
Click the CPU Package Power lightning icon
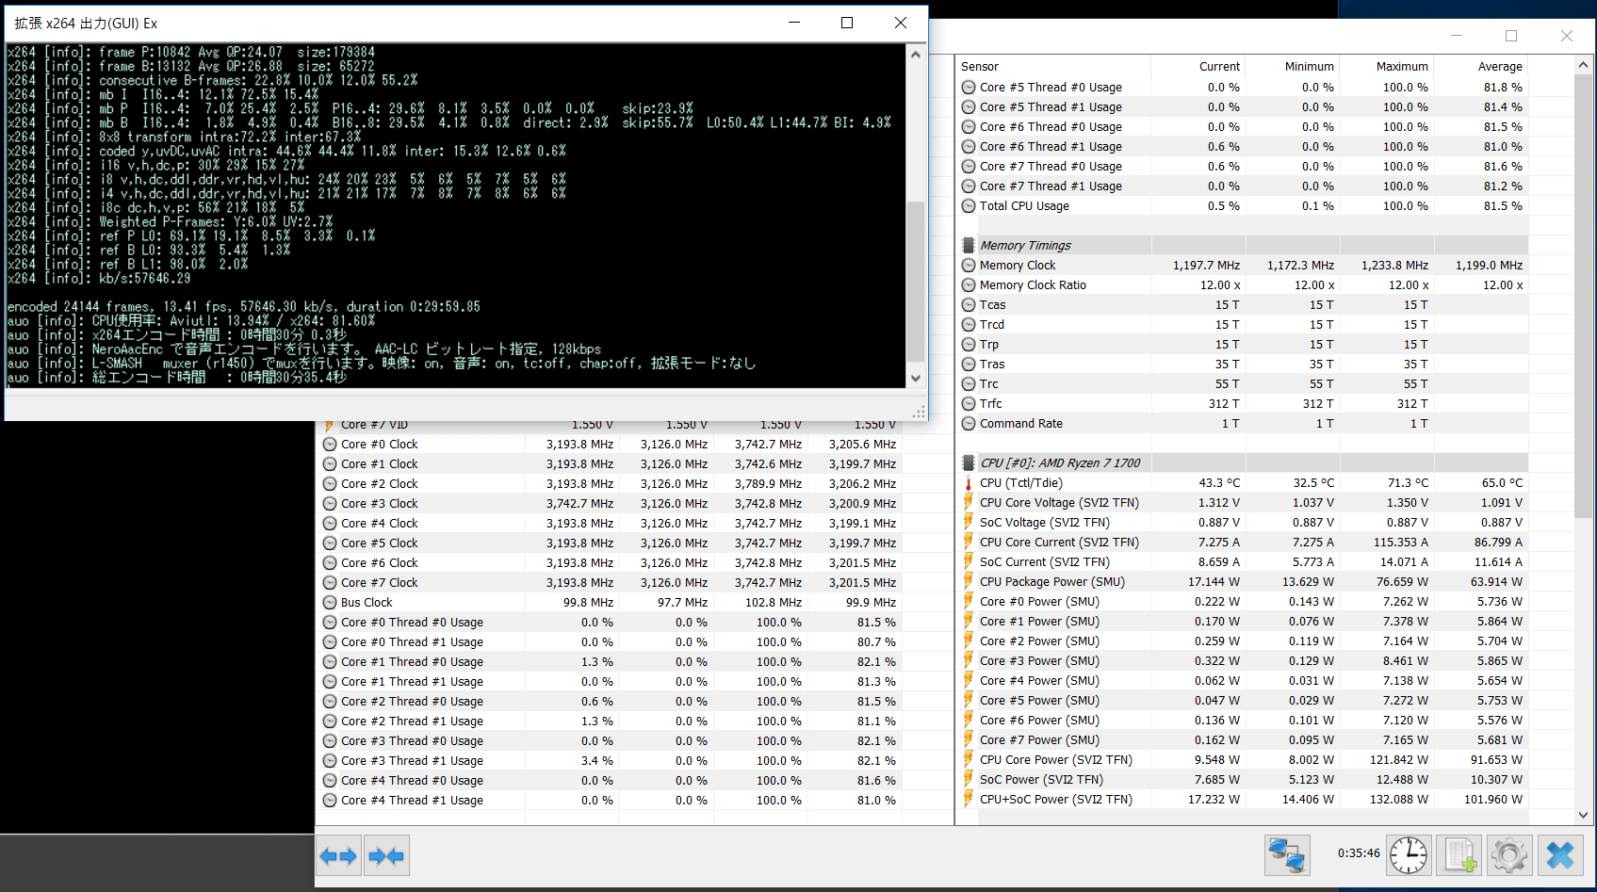point(968,582)
